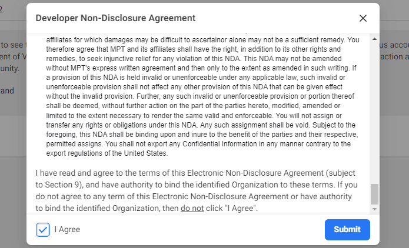409x248 pixels.
Task: Click the scrollbar up arrow
Action: (x=374, y=39)
